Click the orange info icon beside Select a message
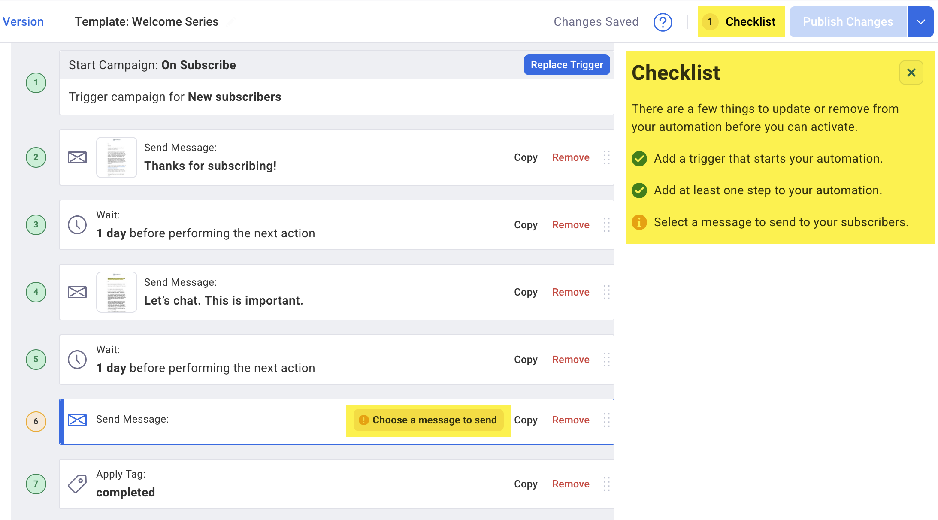This screenshot has width=938, height=520. 639,222
